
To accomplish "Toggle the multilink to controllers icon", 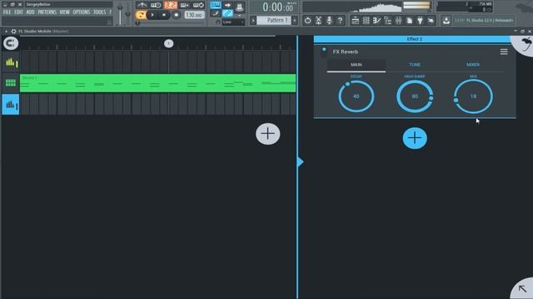I will [x=216, y=13].
